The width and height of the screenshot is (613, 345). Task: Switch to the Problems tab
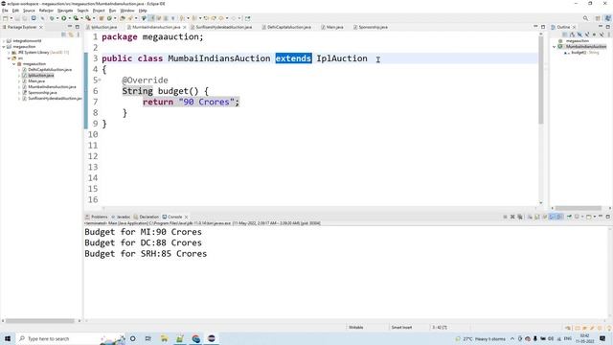[x=96, y=217]
